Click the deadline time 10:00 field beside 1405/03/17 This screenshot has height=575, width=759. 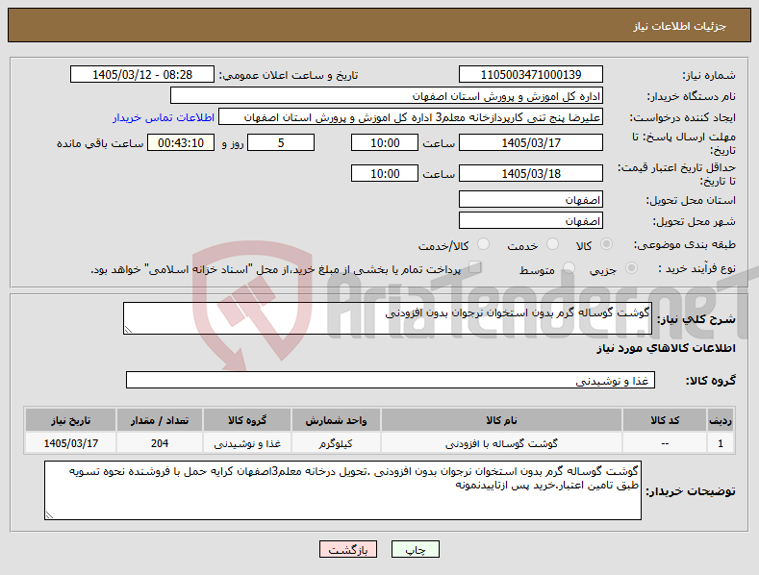click(x=385, y=142)
